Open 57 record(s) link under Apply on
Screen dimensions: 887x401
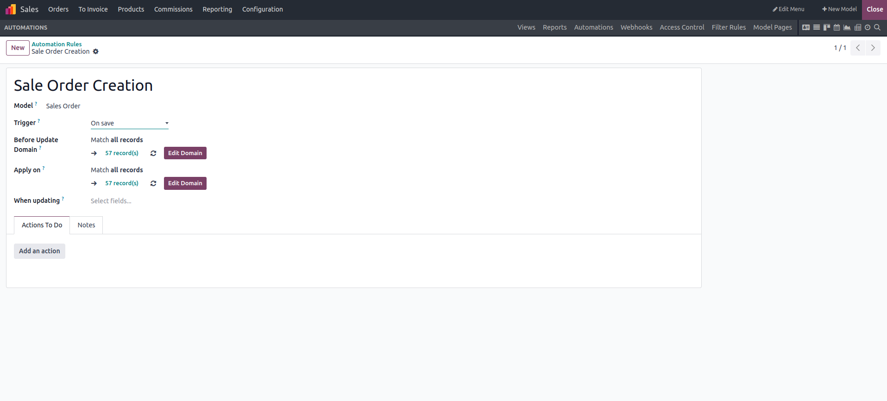tap(122, 183)
